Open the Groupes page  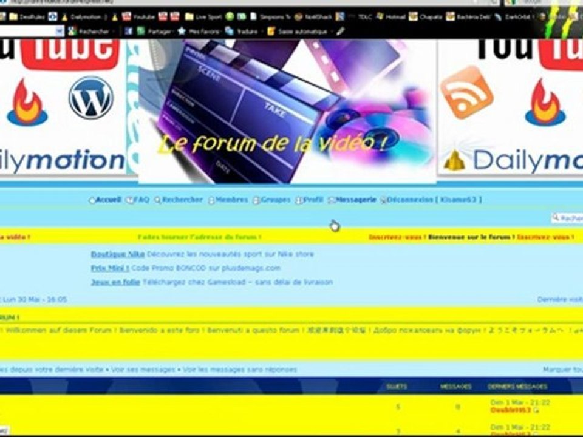[271, 200]
